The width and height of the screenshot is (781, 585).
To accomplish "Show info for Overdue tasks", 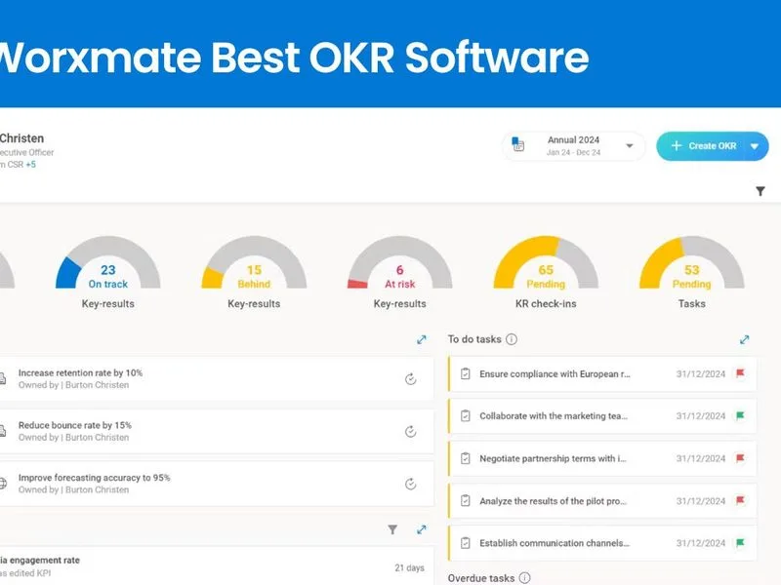I will point(524,578).
